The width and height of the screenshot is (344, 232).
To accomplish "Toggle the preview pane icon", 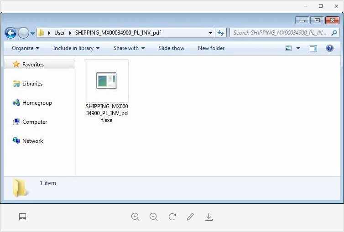I will point(313,48).
